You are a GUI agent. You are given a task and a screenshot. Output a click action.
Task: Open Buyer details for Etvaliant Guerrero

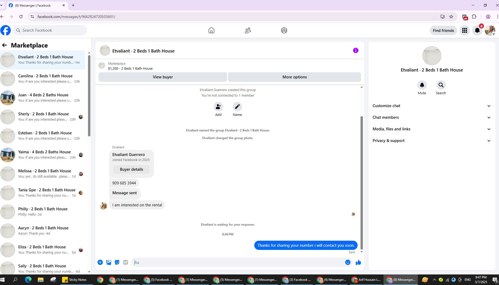pos(131,169)
